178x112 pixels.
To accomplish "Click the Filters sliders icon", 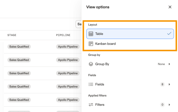I will pyautogui.click(x=91, y=105).
